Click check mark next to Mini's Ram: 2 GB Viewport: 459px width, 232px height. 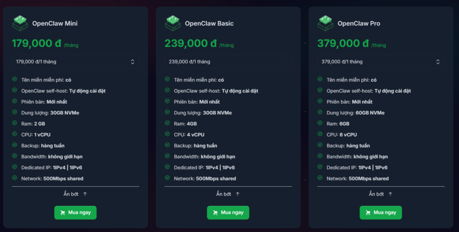[x=15, y=123]
